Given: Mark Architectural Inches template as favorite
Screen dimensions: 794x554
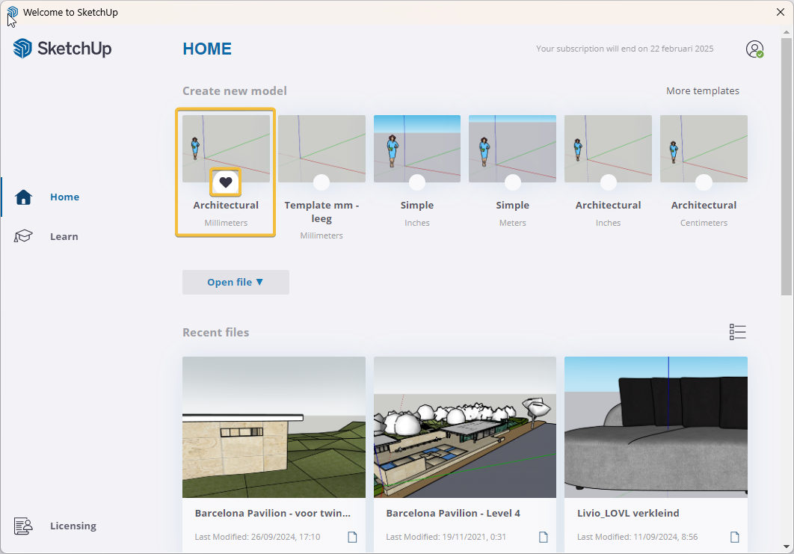Looking at the screenshot, I should pyautogui.click(x=608, y=182).
